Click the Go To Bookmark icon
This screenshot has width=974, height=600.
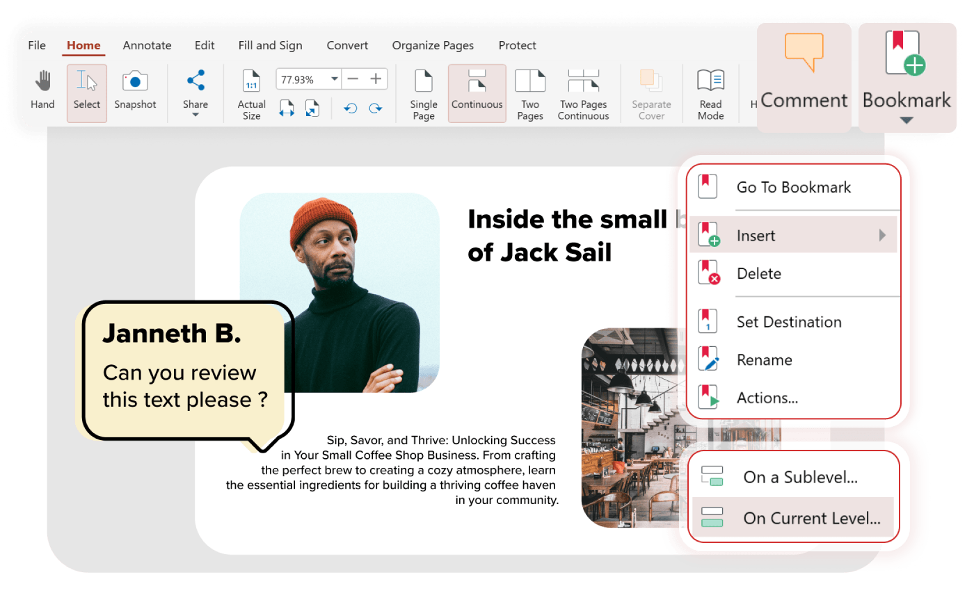(x=708, y=187)
